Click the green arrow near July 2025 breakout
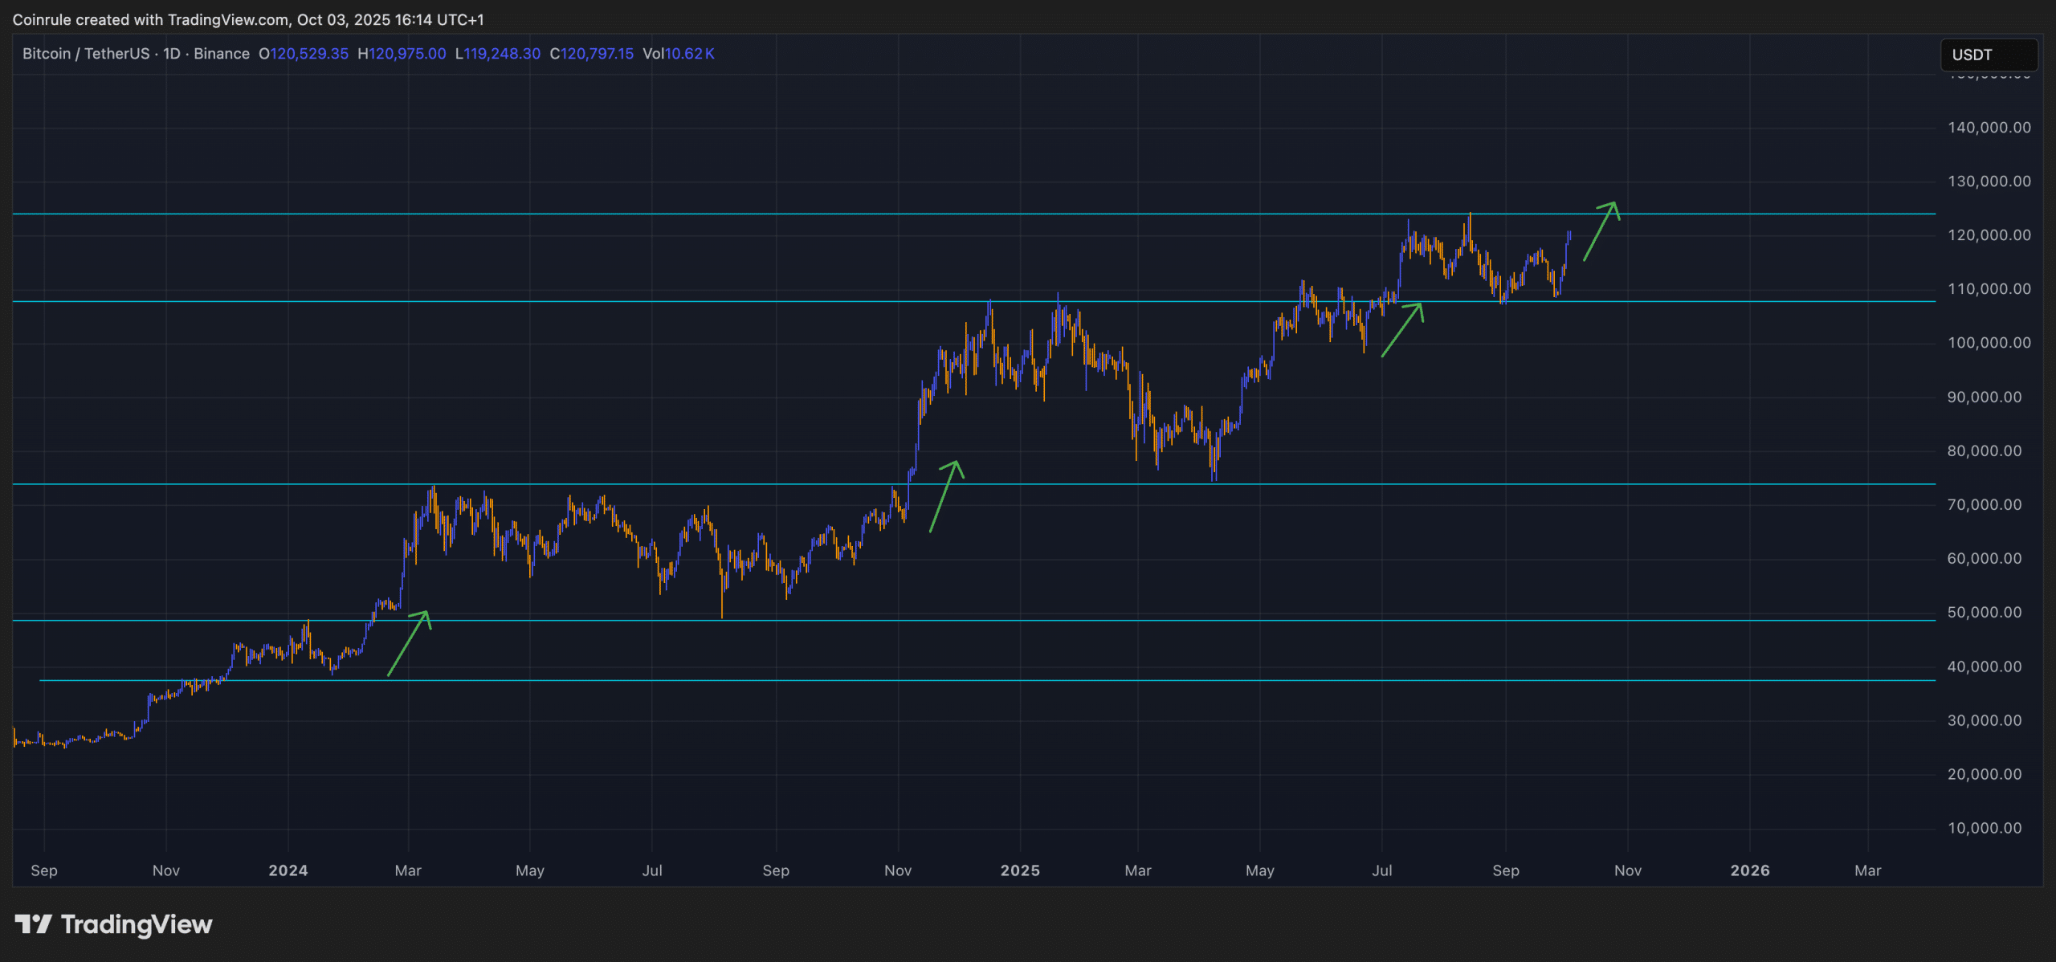 [1402, 329]
